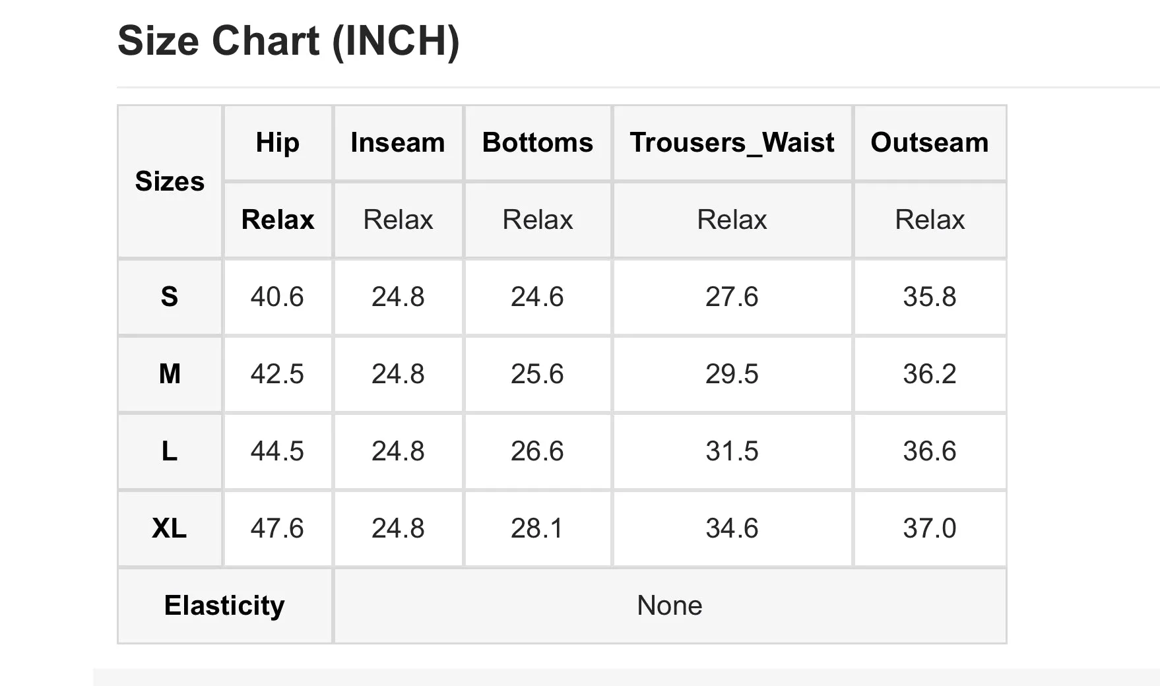
Task: Select the Outseam column header
Action: click(x=930, y=142)
